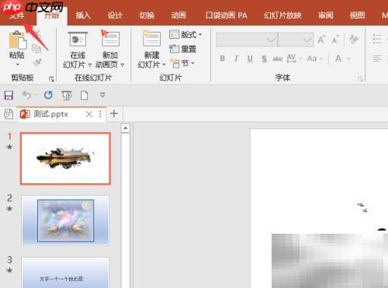This screenshot has height=288, width=388.
Task: Toggle bold B formatting
Action: 223,58
